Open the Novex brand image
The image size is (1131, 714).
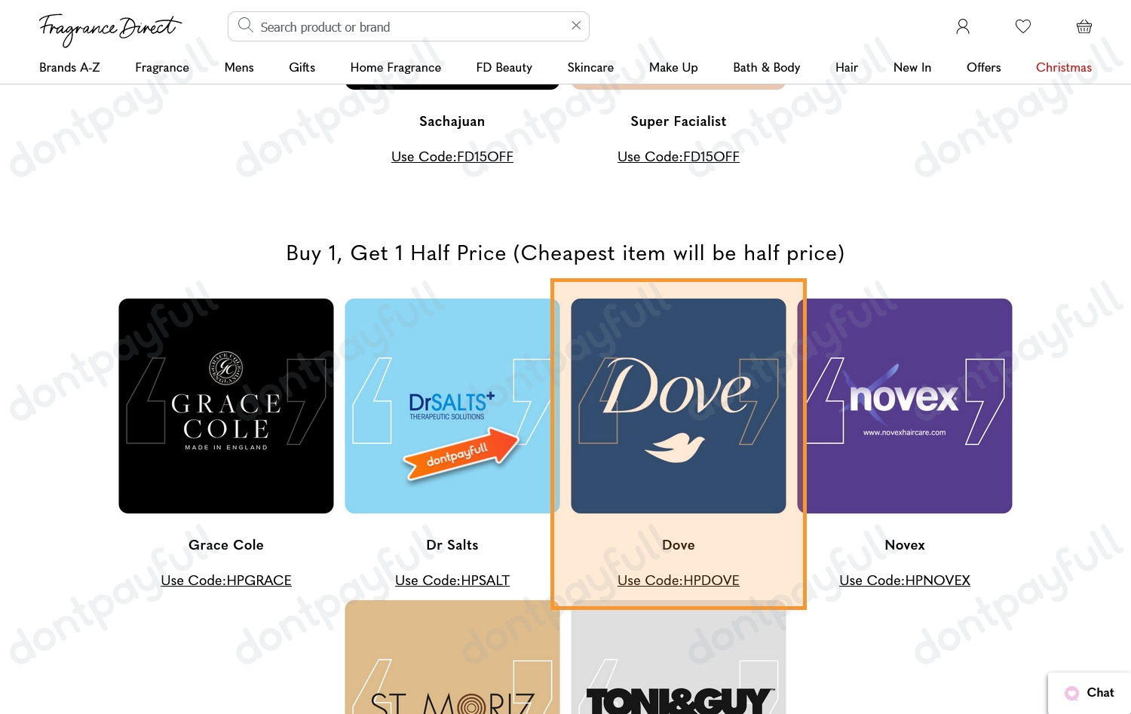click(905, 406)
